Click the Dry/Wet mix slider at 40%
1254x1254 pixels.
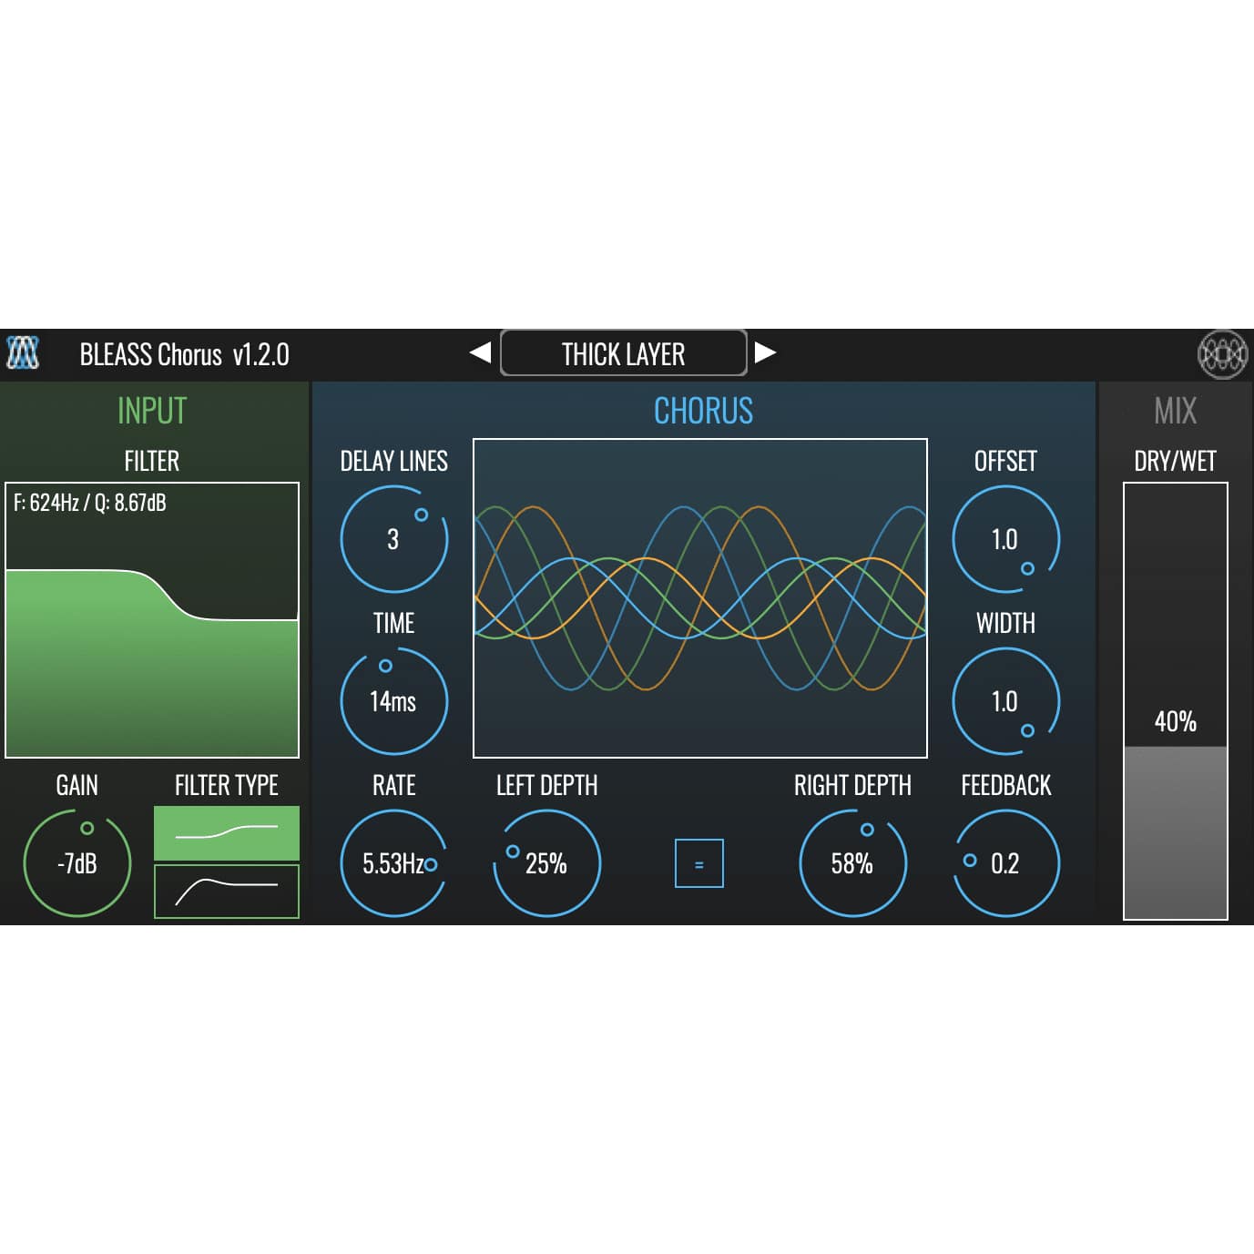pos(1176,701)
